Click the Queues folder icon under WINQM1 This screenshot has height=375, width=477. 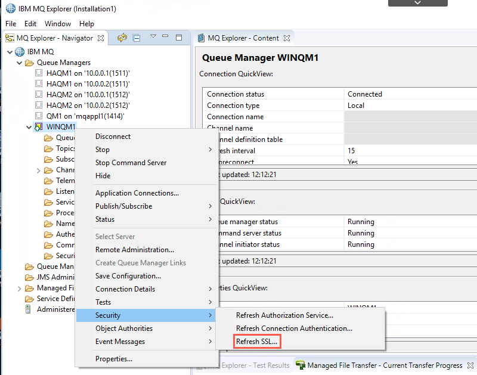(x=48, y=138)
